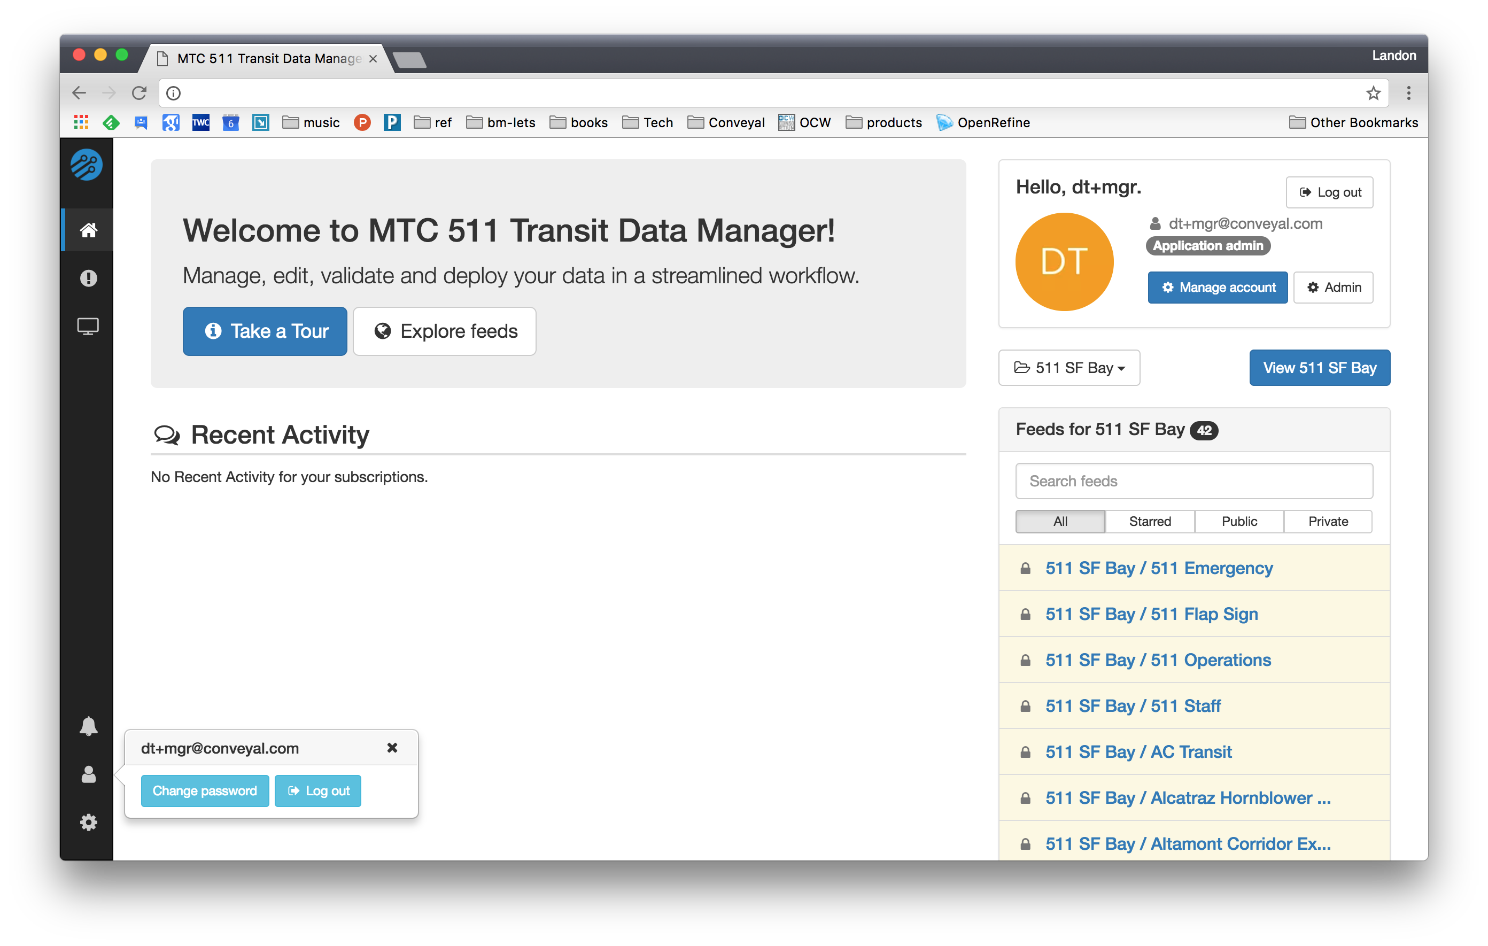1488x946 pixels.
Task: Expand the 511 SF Bay project dropdown
Action: 1069,368
